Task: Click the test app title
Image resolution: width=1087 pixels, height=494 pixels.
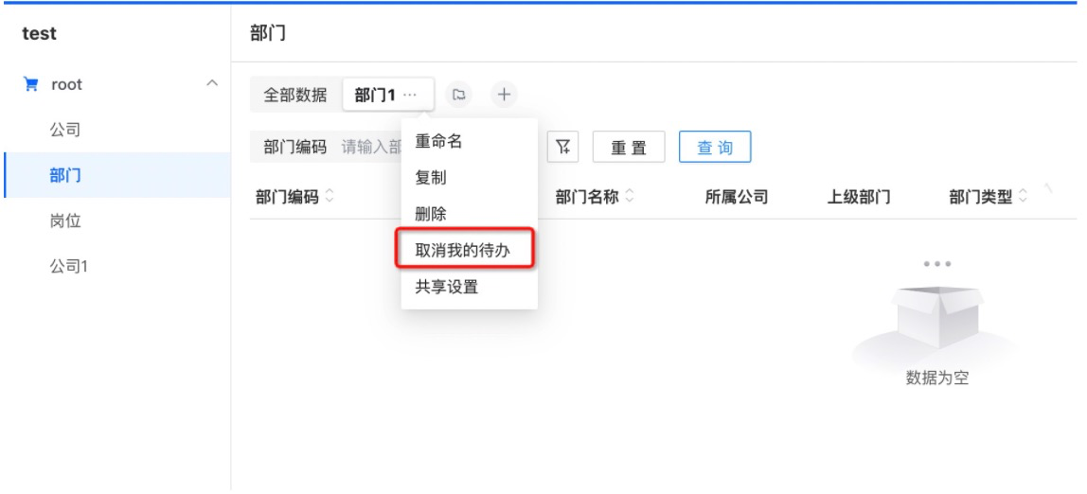Action: (x=40, y=33)
